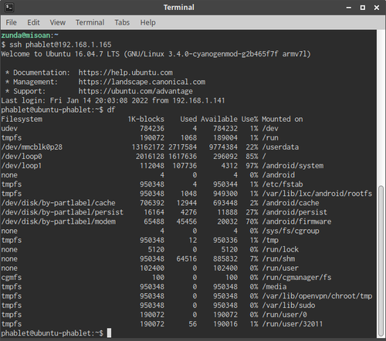This screenshot has width=386, height=341.
Task: Open the Edit menu
Action: tap(33, 22)
